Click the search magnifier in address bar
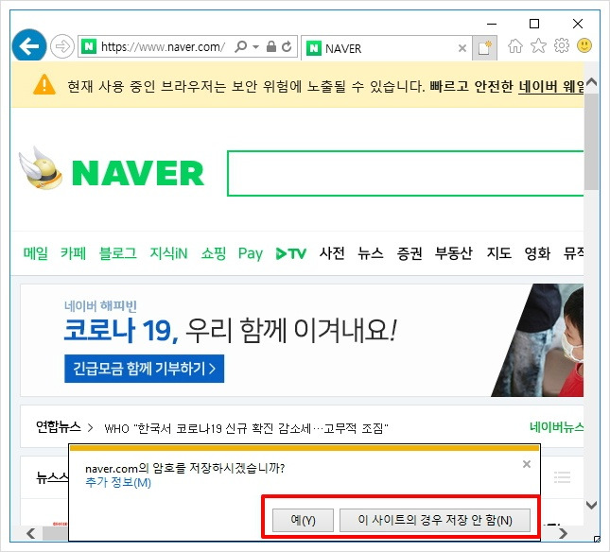Viewport: 610px width, 552px height. click(x=241, y=46)
